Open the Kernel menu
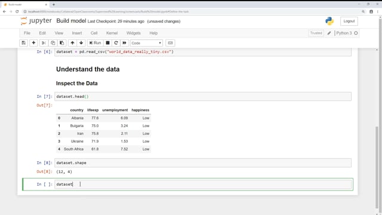 [112, 33]
